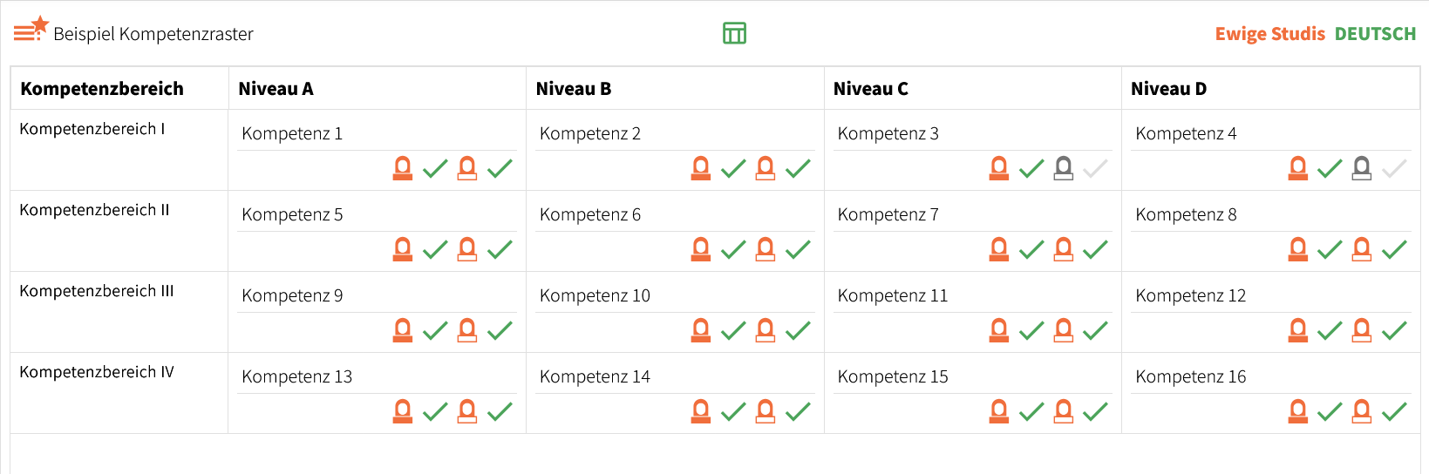Screen dimensions: 1429x474
Task: Click the filled orange stamp under Kompetenz 7
Action: (999, 249)
